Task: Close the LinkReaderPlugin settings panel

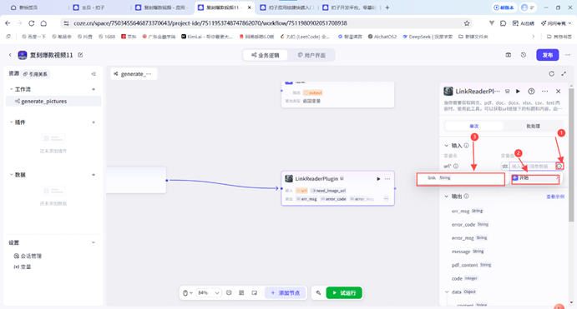Action: tap(559, 91)
